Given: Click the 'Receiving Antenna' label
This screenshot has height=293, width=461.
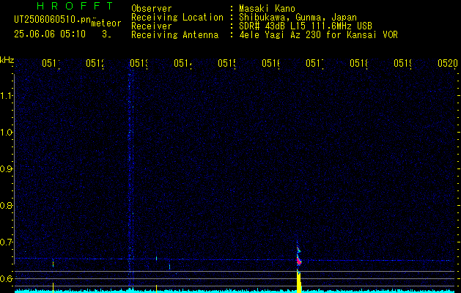Looking at the screenshot, I should coord(174,35).
